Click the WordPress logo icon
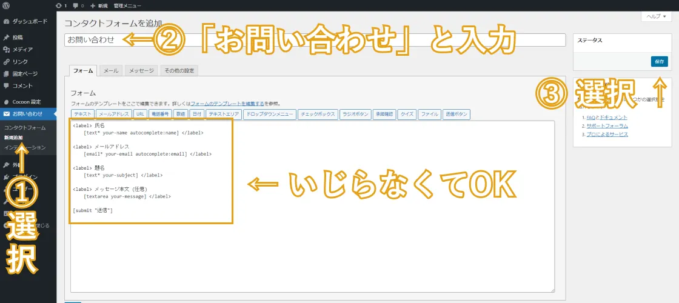The width and height of the screenshot is (679, 303). coord(5,5)
